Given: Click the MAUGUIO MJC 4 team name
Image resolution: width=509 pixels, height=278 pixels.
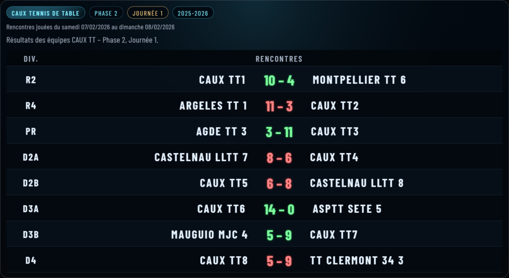Looking at the screenshot, I should click(x=209, y=235).
